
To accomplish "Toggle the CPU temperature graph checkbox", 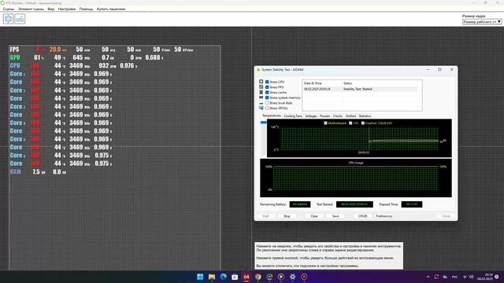I will (x=350, y=123).
